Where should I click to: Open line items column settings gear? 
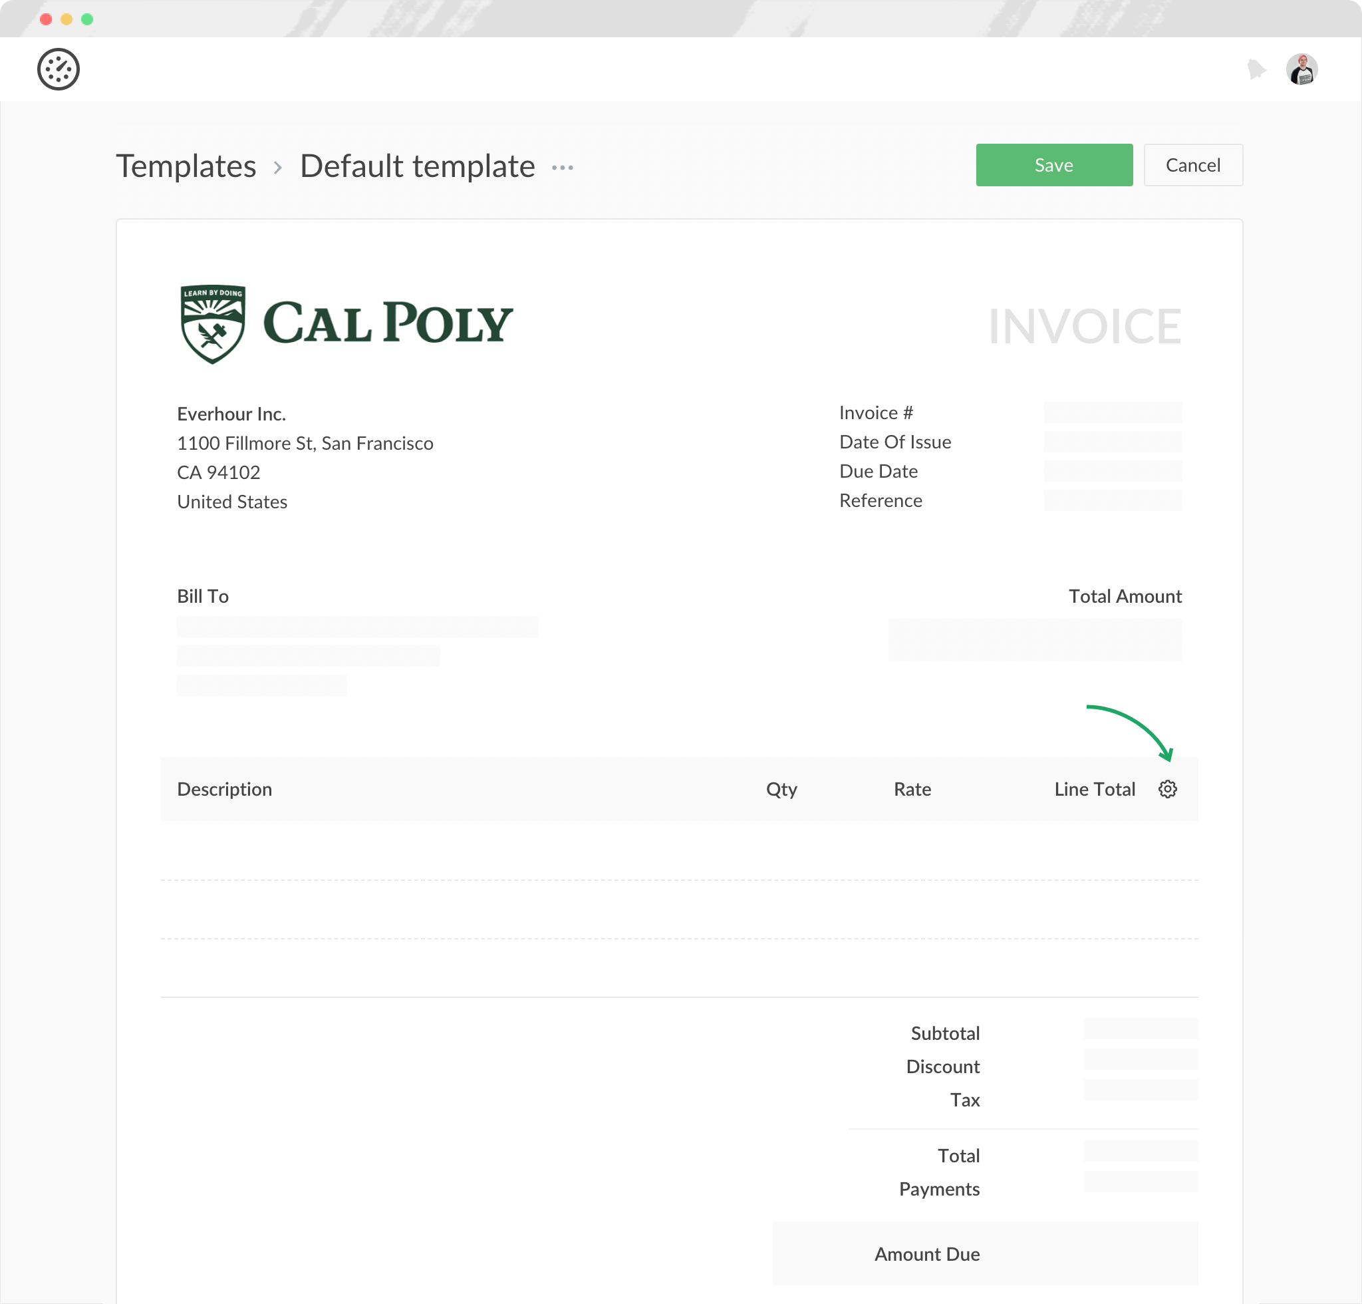(1167, 789)
